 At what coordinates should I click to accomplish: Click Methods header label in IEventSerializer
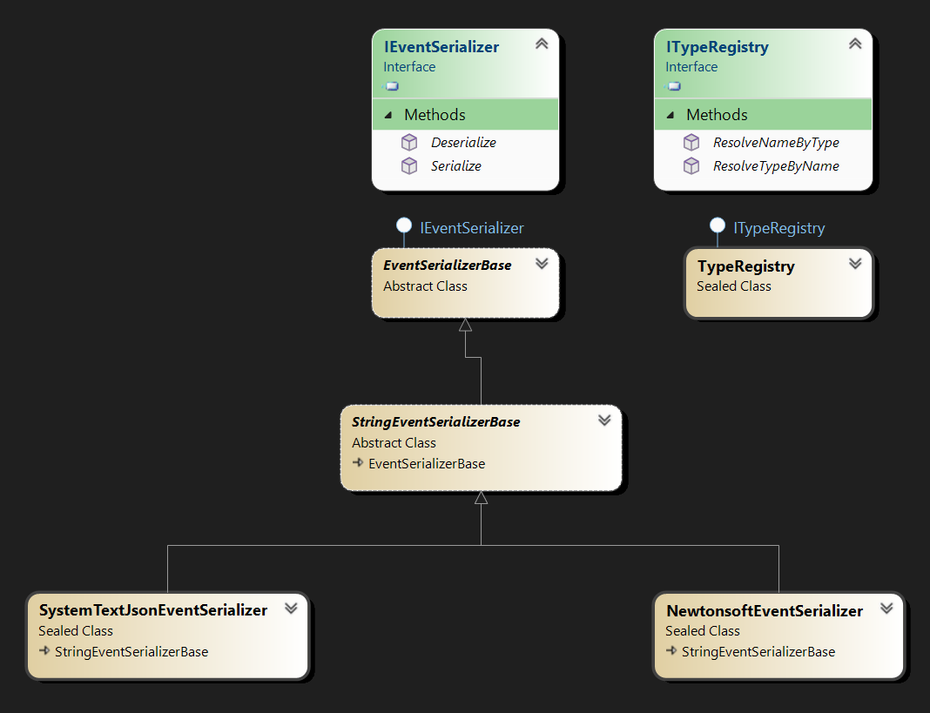(x=435, y=115)
